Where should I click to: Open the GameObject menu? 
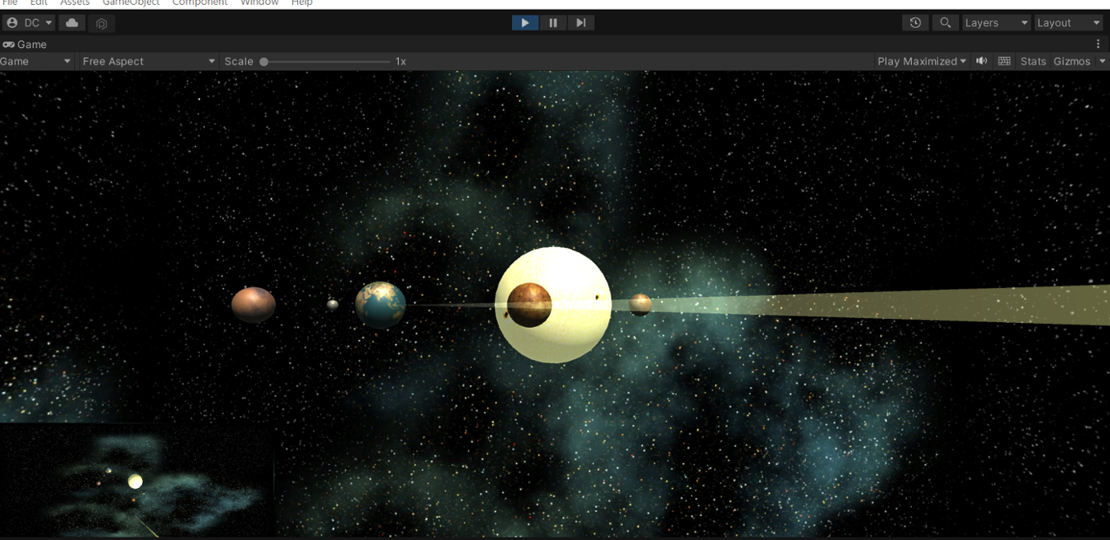131,3
